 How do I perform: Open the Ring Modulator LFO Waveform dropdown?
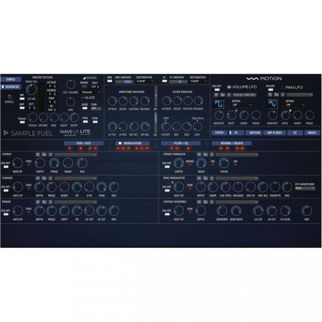(x=305, y=188)
